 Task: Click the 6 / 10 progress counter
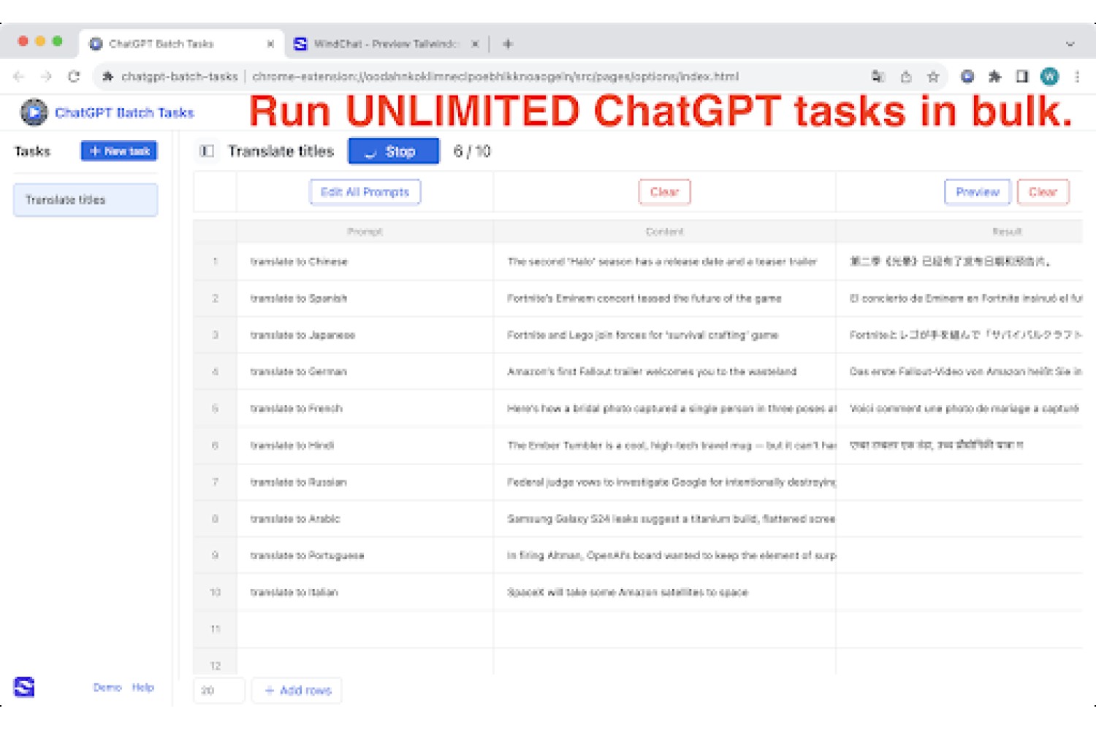pos(472,151)
